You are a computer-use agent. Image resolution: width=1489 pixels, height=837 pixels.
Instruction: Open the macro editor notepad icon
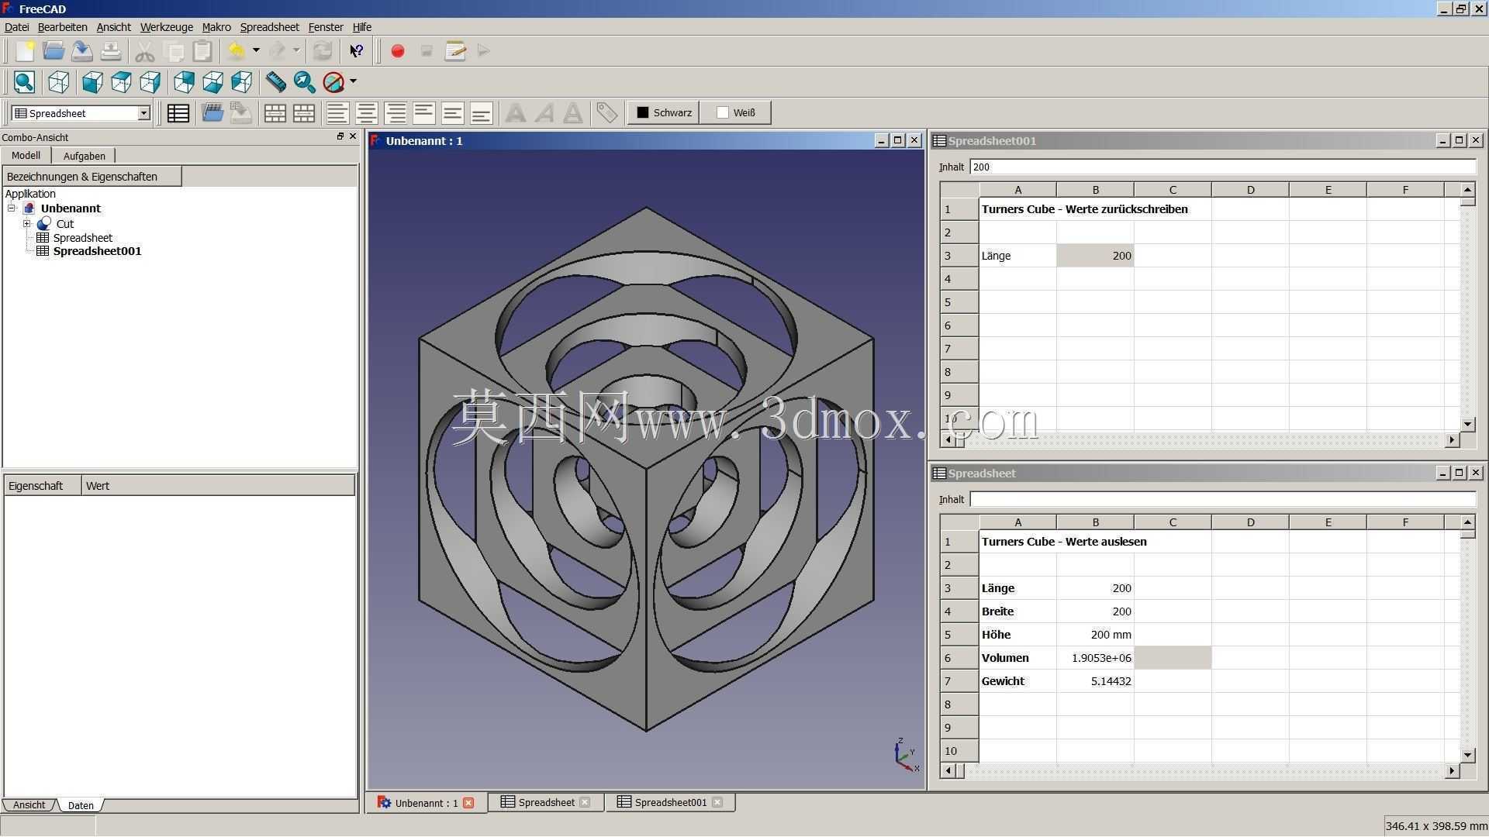coord(455,51)
